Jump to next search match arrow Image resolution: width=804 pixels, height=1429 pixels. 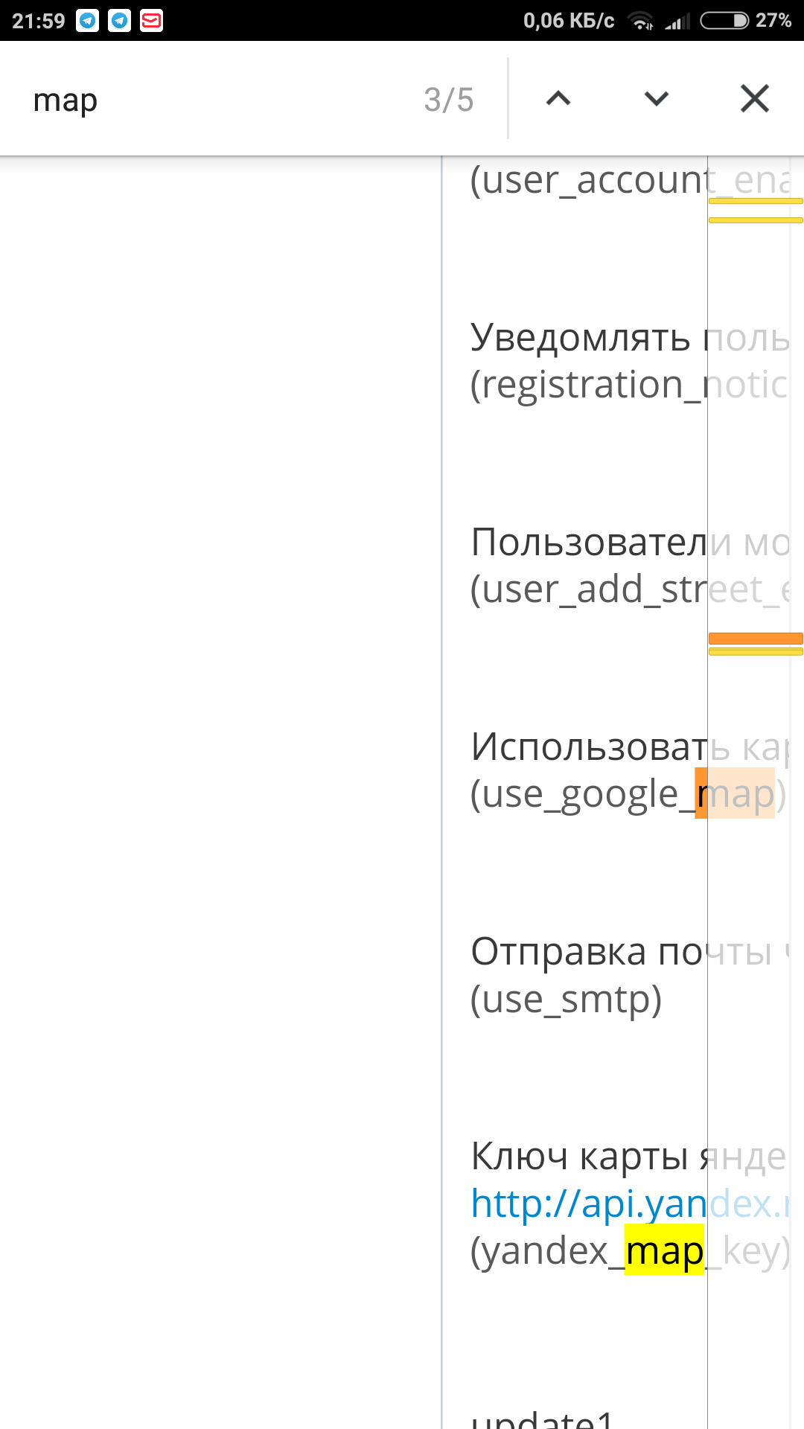tap(656, 99)
